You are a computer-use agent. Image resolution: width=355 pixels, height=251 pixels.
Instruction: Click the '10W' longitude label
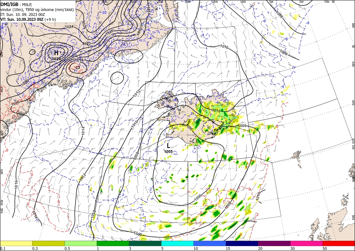tap(243, 2)
